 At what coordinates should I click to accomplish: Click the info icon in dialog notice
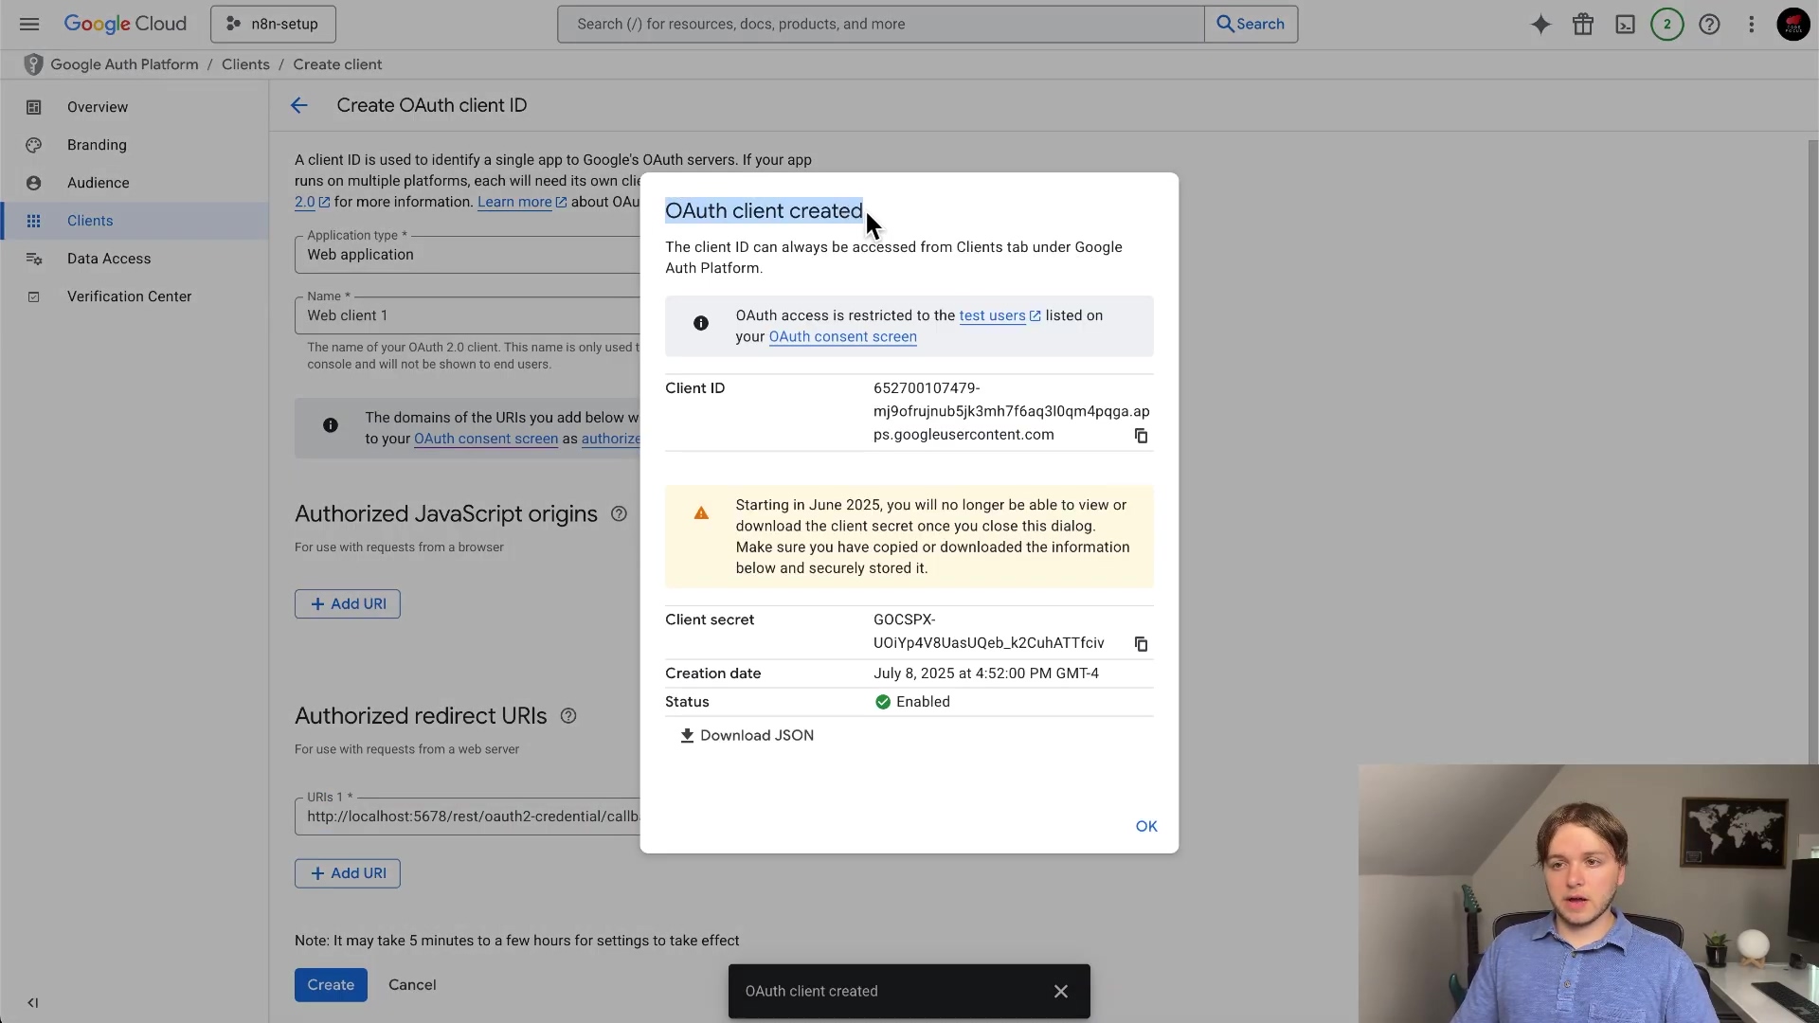701,324
